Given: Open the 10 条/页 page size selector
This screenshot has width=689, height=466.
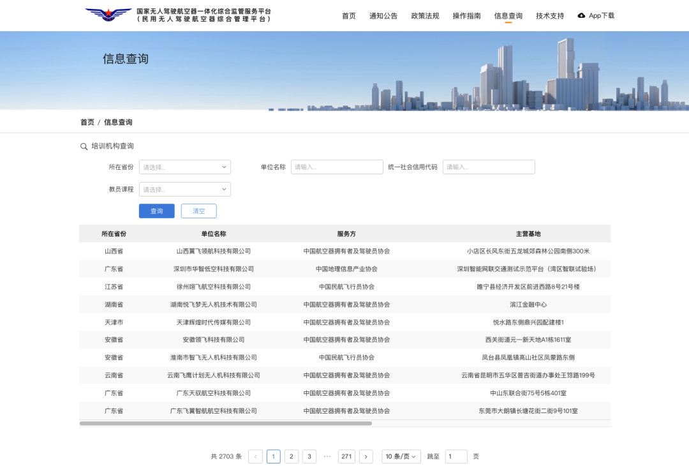Looking at the screenshot, I should click(x=401, y=456).
